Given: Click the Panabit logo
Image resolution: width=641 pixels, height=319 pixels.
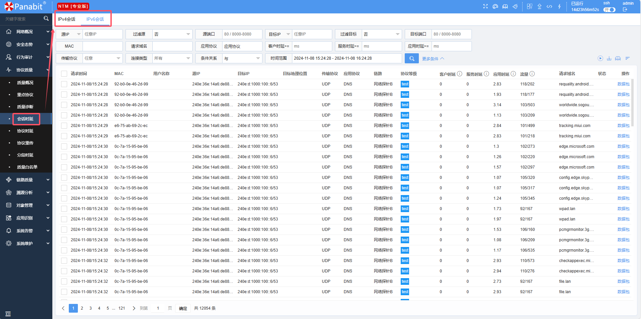Looking at the screenshot, I should pyautogui.click(x=26, y=6).
